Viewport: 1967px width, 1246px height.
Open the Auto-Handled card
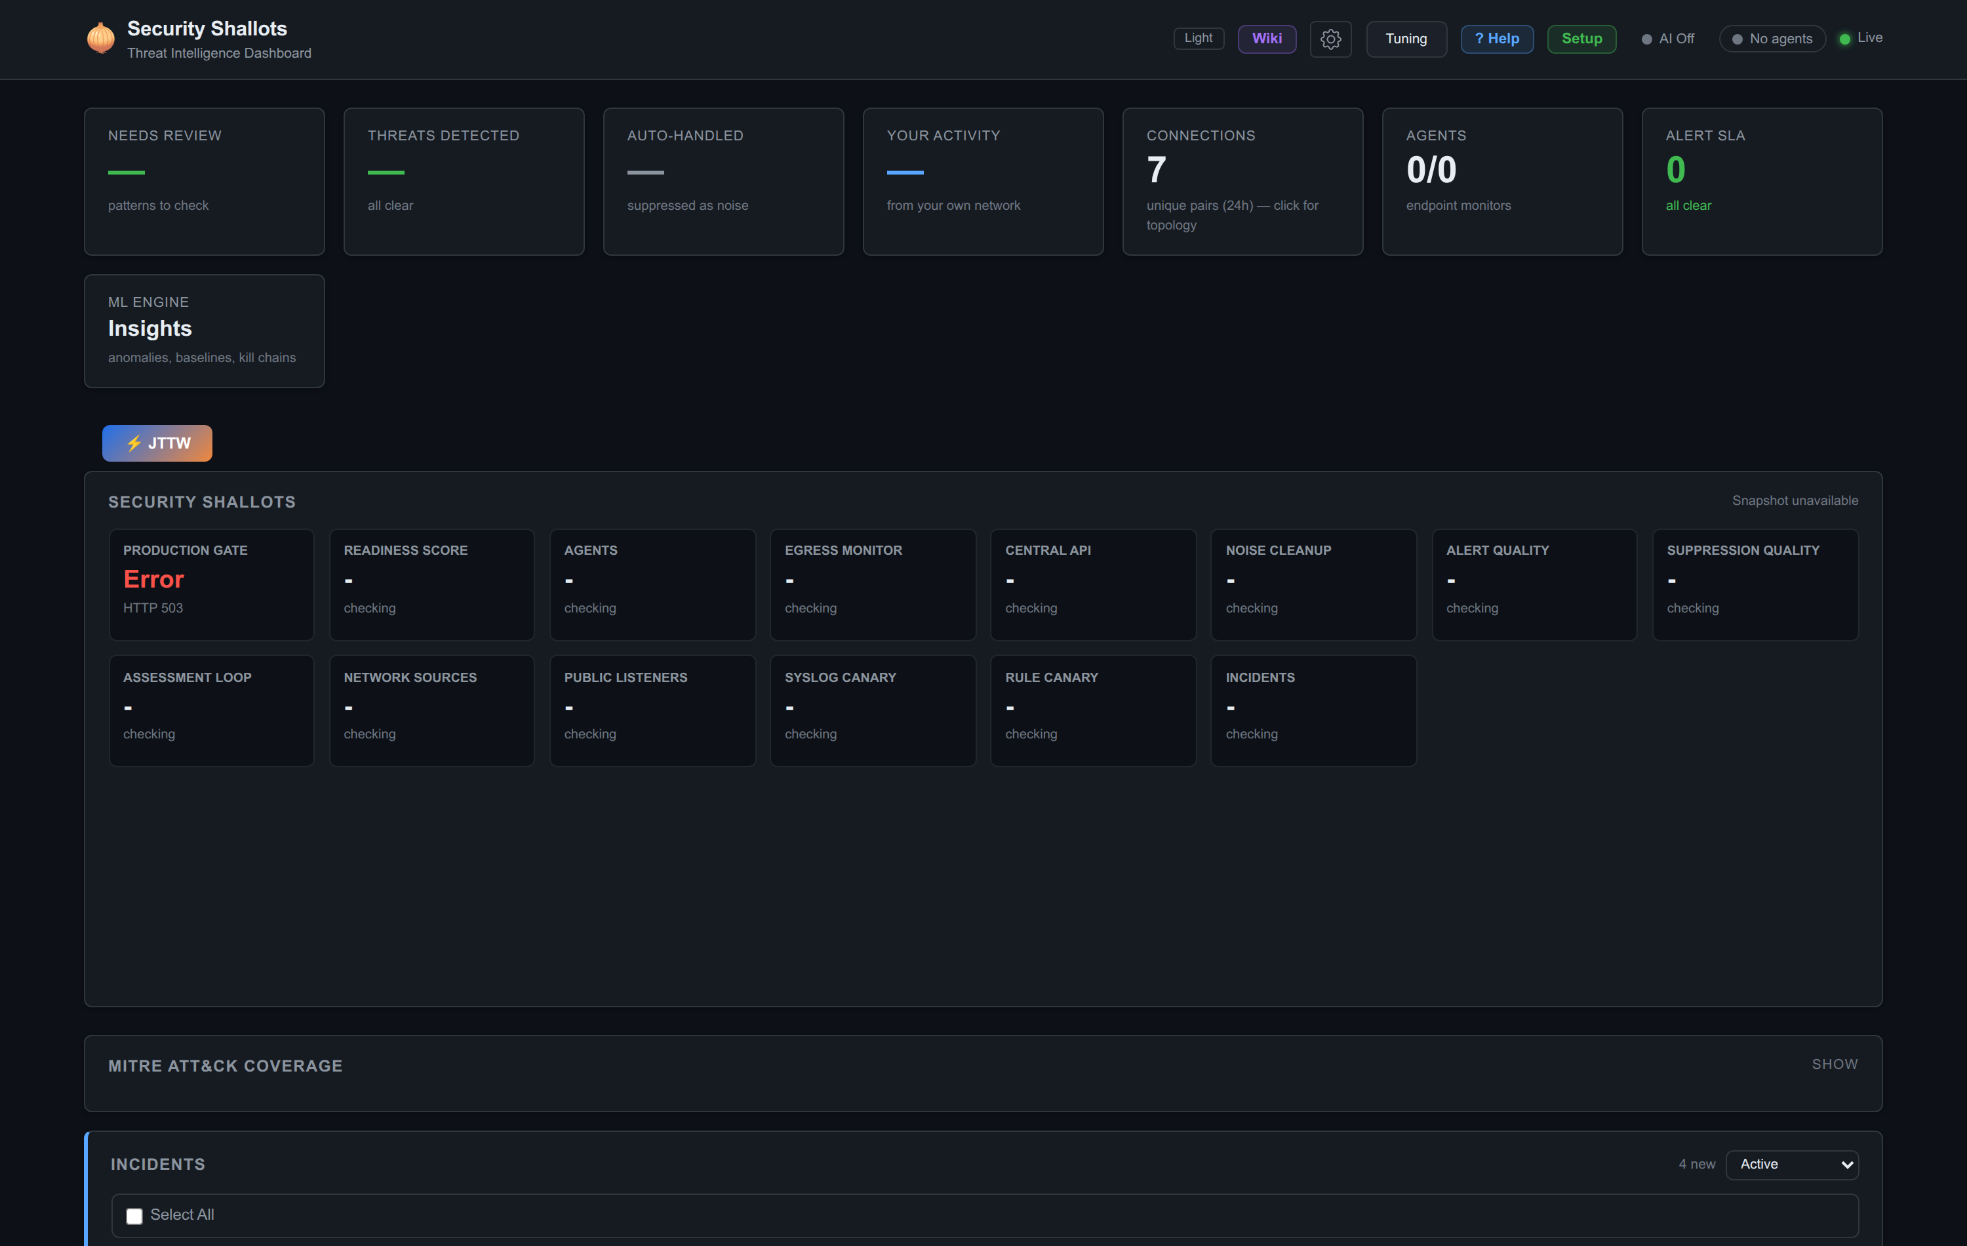click(724, 182)
